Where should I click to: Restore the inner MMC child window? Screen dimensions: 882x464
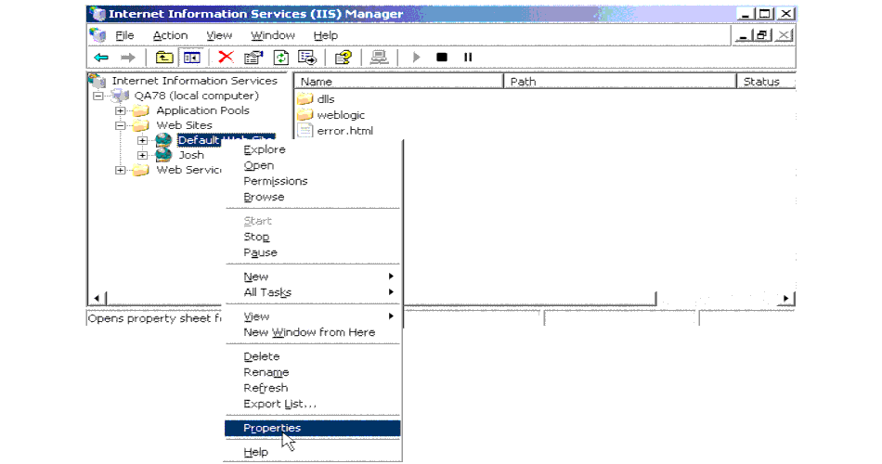(762, 35)
